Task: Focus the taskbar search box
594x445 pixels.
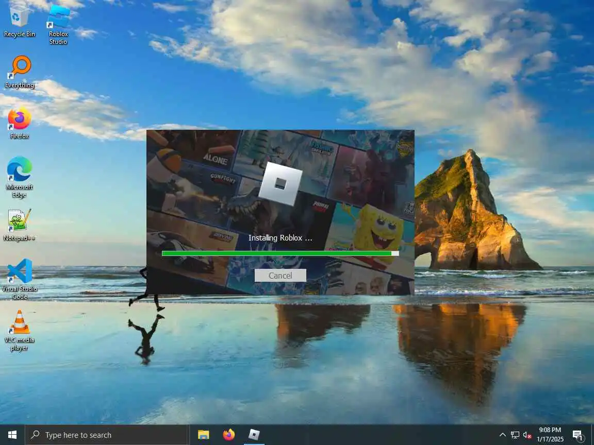Action: pos(107,435)
